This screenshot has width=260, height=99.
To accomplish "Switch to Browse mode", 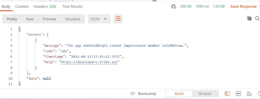I will click(x=205, y=94).
